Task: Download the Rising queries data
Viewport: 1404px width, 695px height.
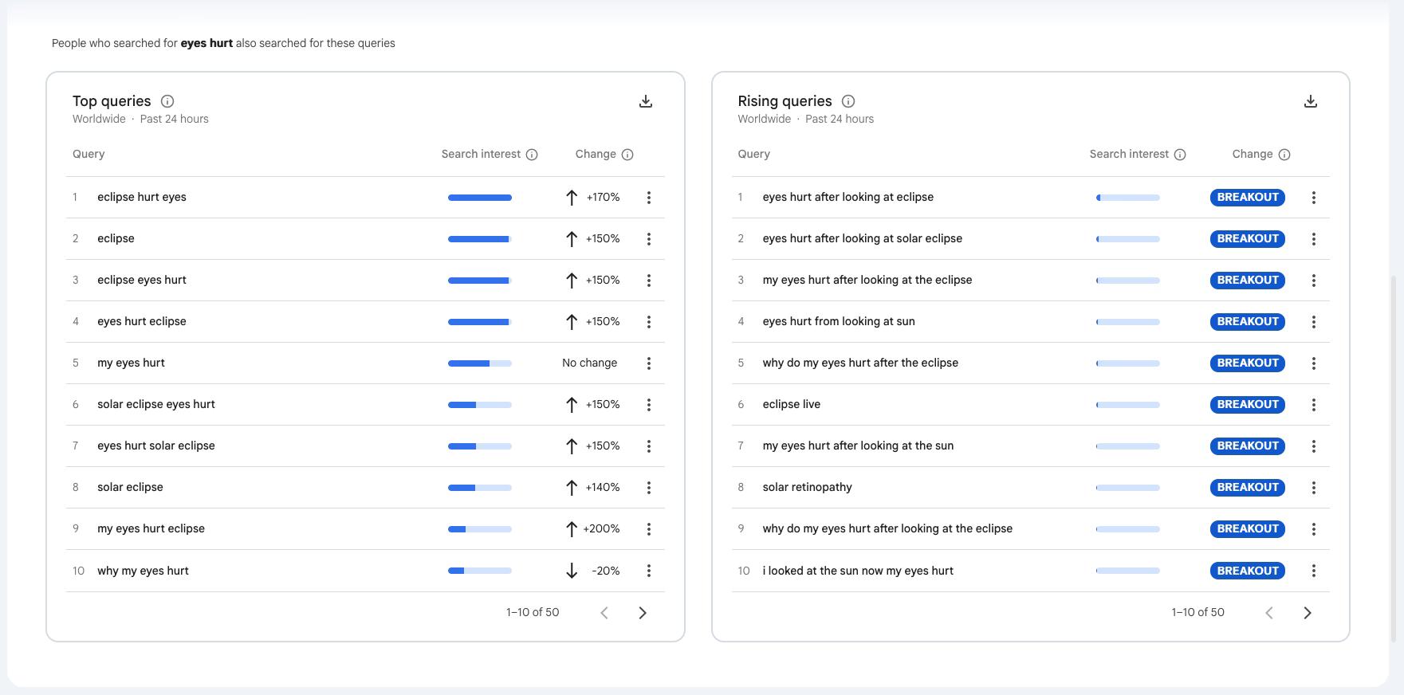Action: coord(1311,101)
